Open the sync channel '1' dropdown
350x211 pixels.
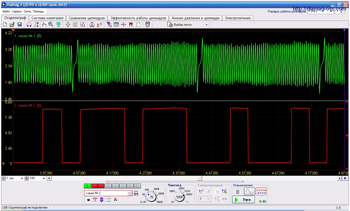205,199
